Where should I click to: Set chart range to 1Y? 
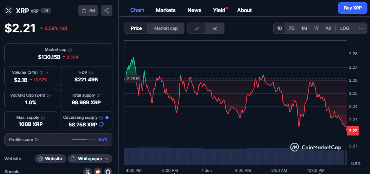pos(316,28)
